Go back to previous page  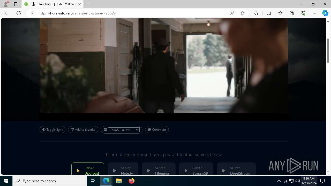click(x=7, y=13)
